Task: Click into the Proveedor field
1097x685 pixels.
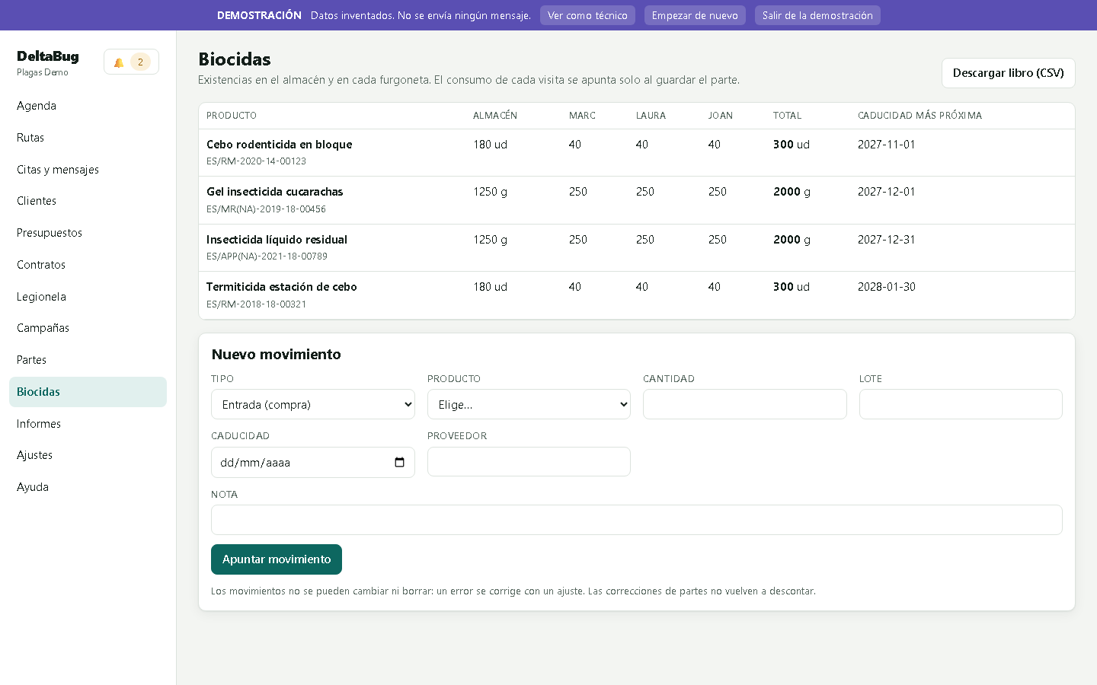Action: coord(529,462)
